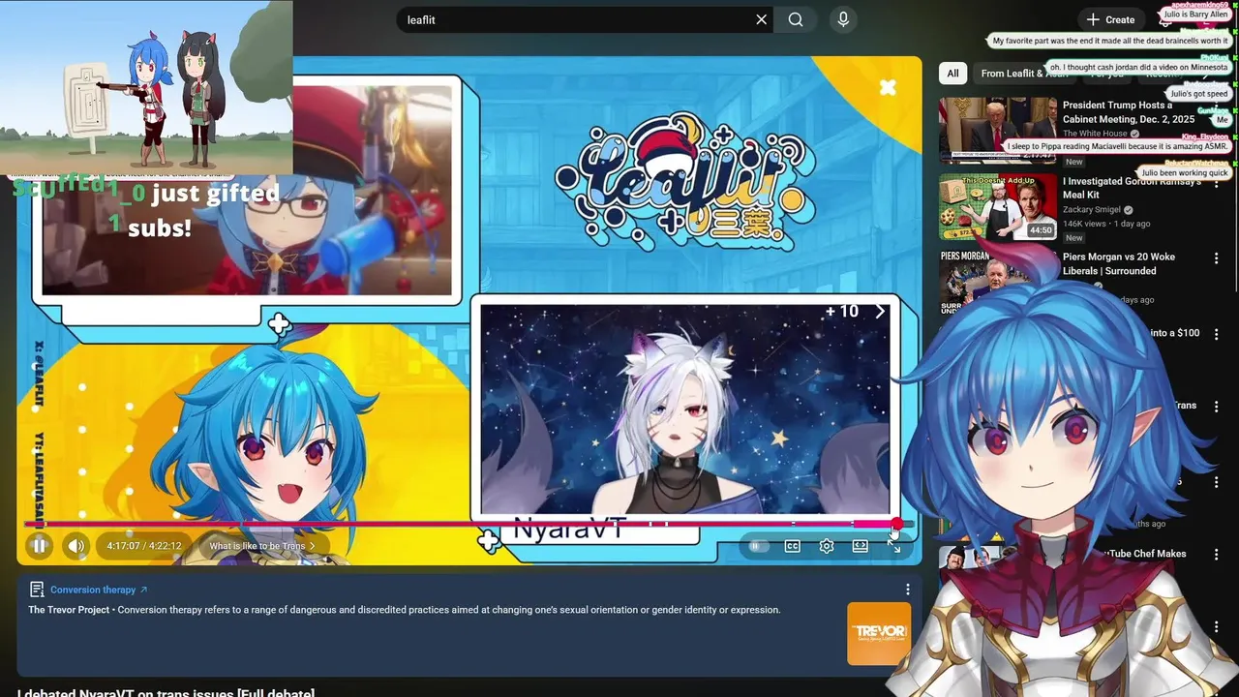Open the player settings gear

point(827,546)
